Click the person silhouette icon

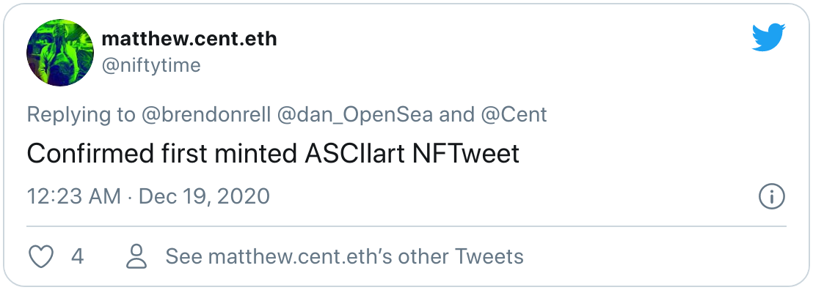click(x=137, y=256)
